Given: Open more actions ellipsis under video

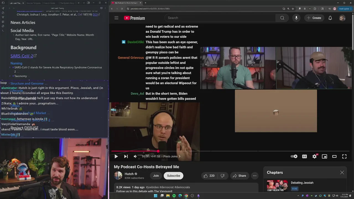Looking at the screenshot, I should 255,176.
